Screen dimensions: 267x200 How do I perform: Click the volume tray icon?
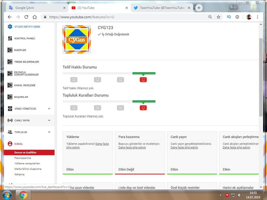tap(239, 195)
